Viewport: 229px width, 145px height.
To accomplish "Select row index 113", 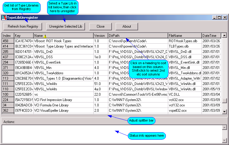I will pos(8,78).
